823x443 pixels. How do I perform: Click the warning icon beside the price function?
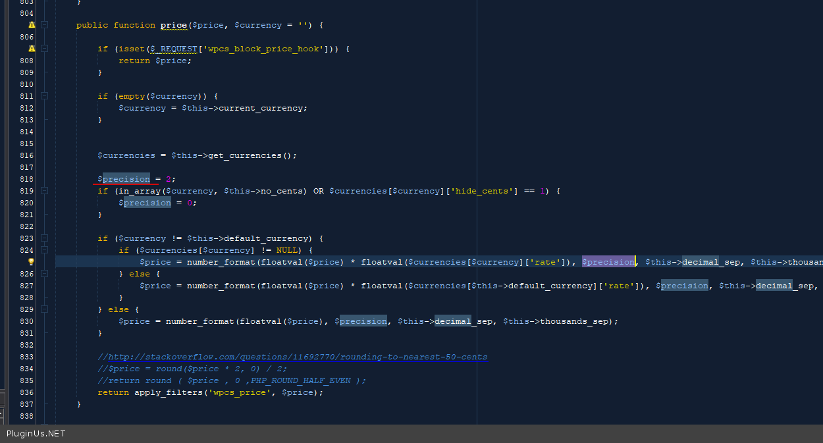(x=32, y=25)
